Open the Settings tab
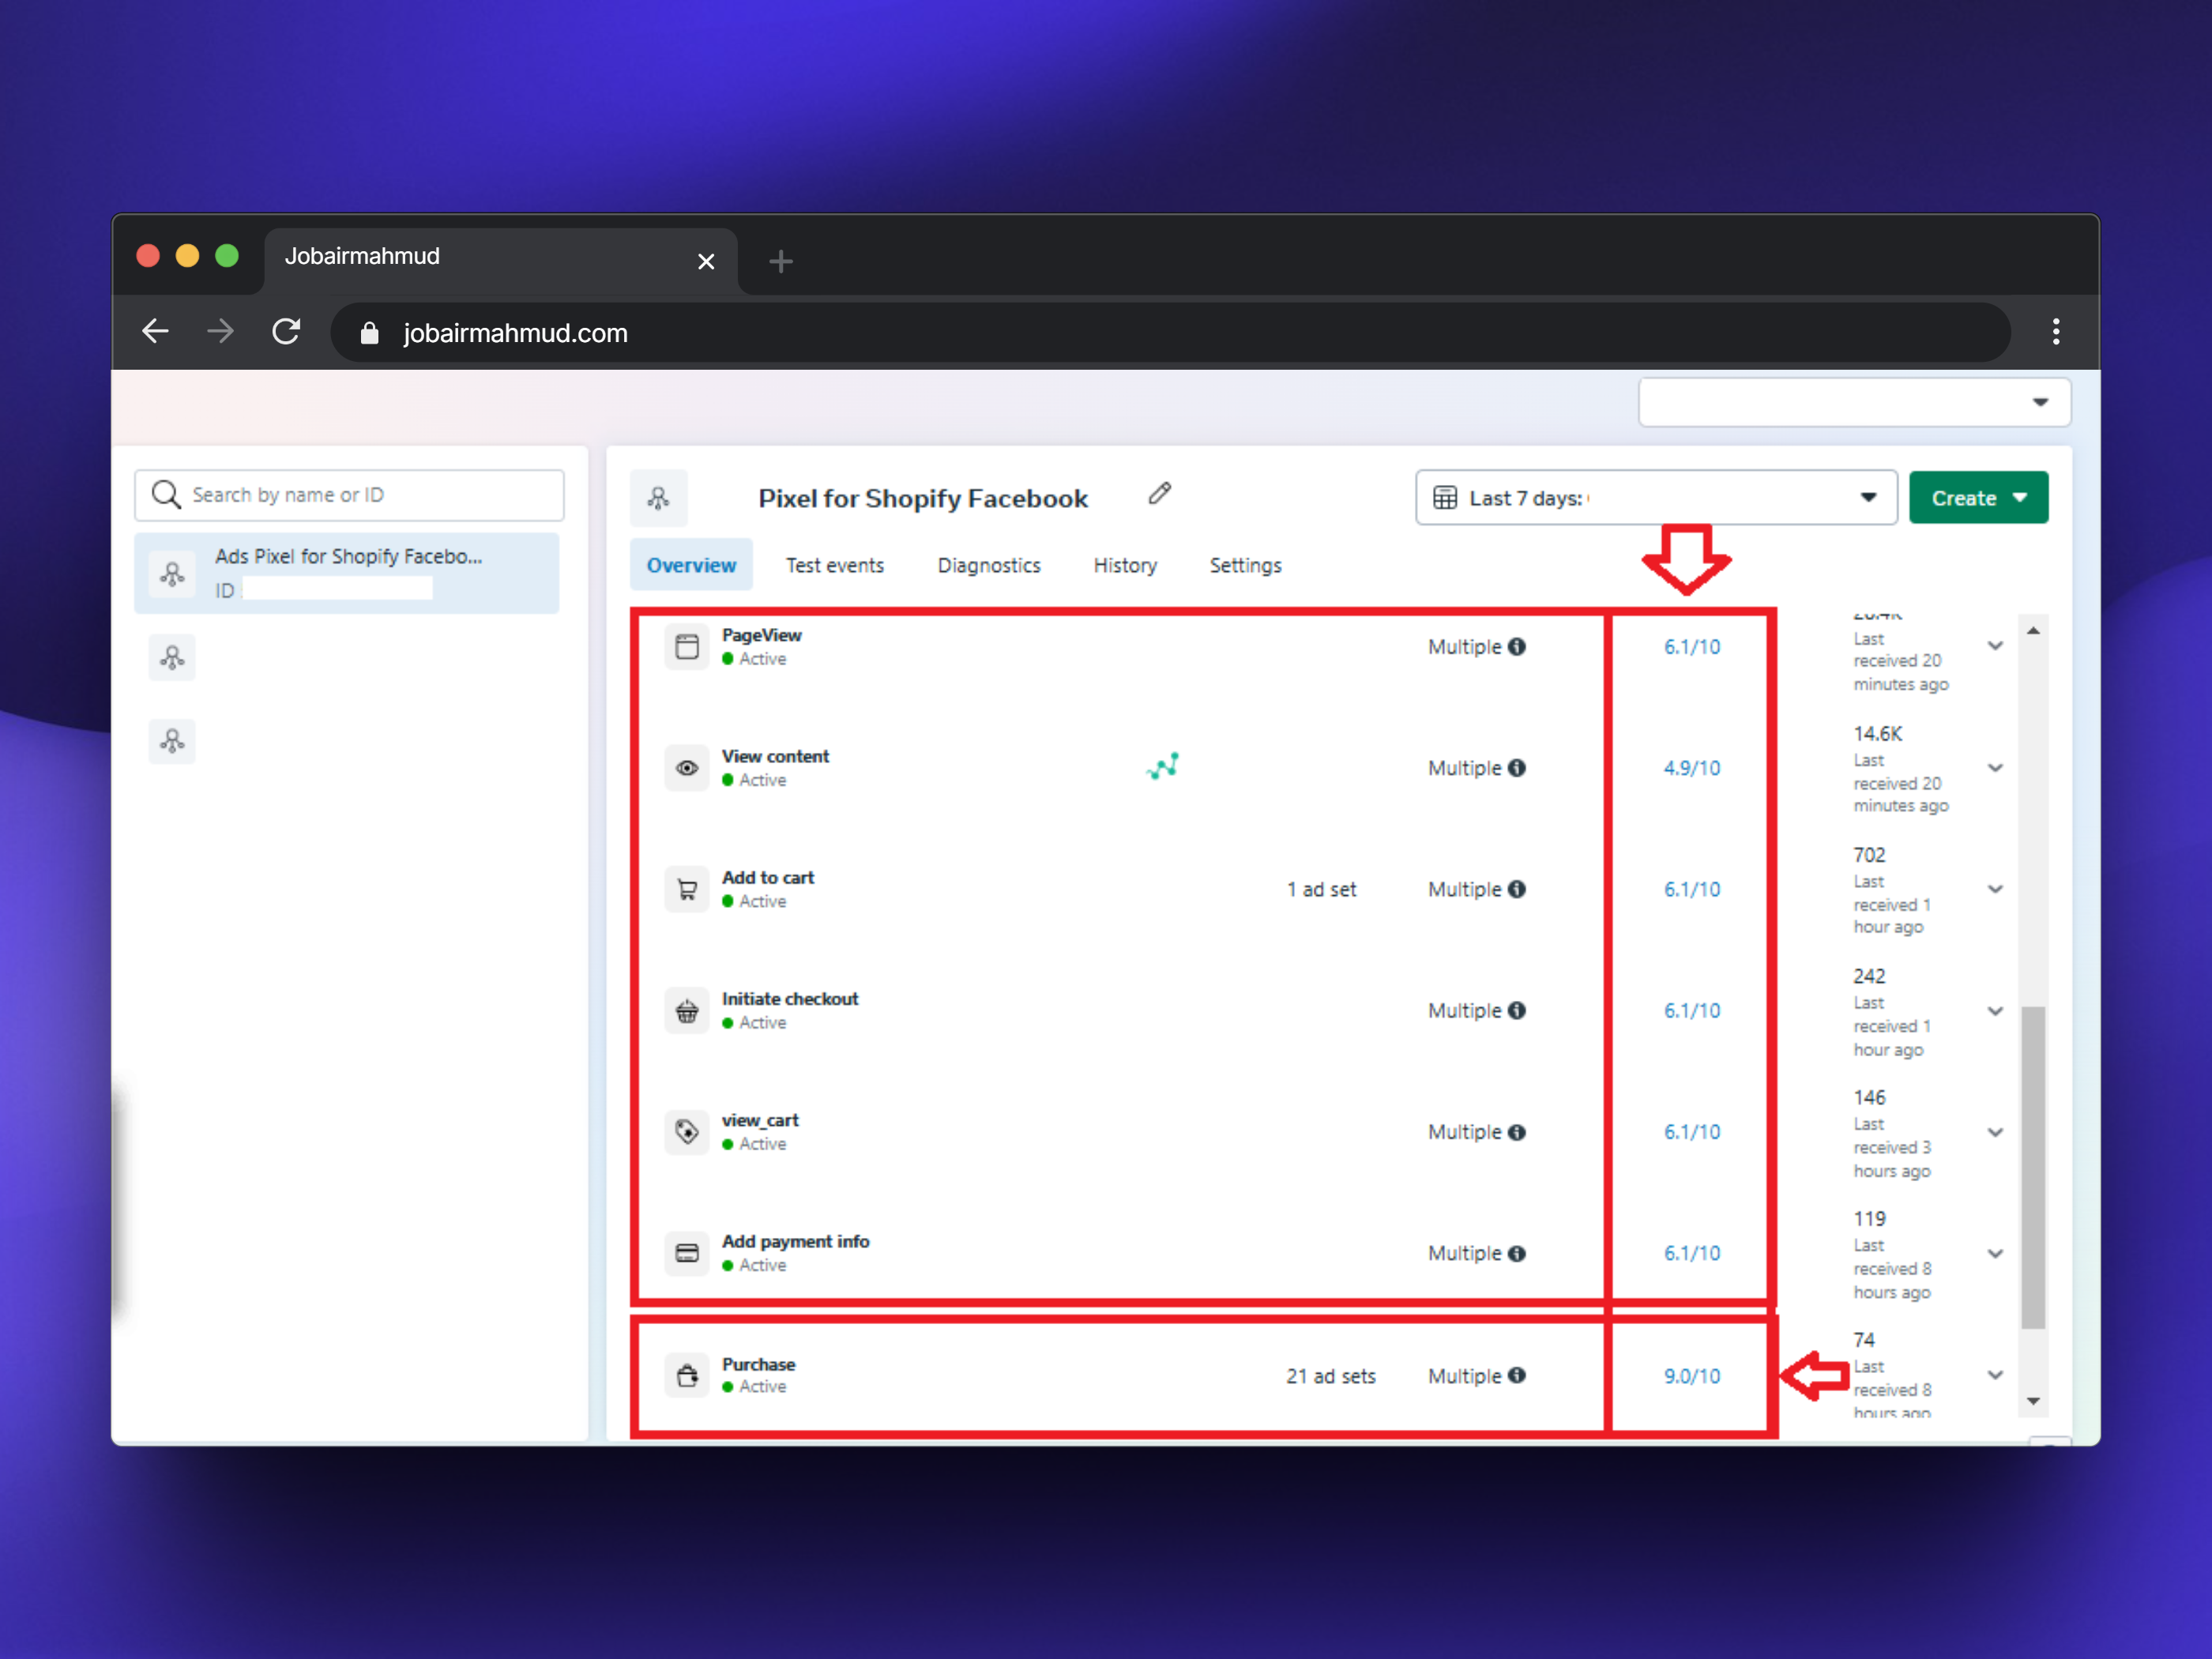This screenshot has width=2212, height=1659. (x=1245, y=566)
